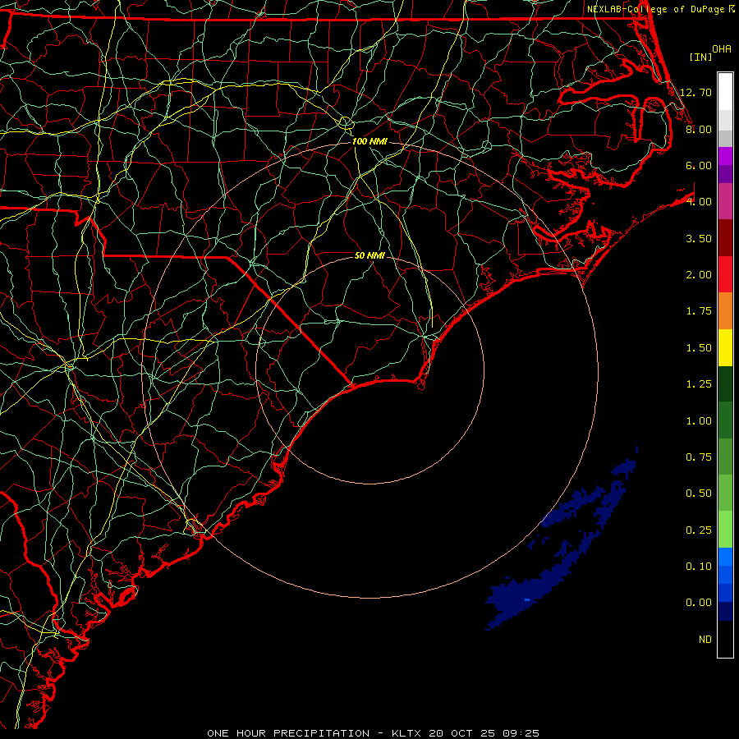This screenshot has height=739, width=739.
Task: Click the ONE HOUR PRECIPITATION title text
Action: coord(288,733)
